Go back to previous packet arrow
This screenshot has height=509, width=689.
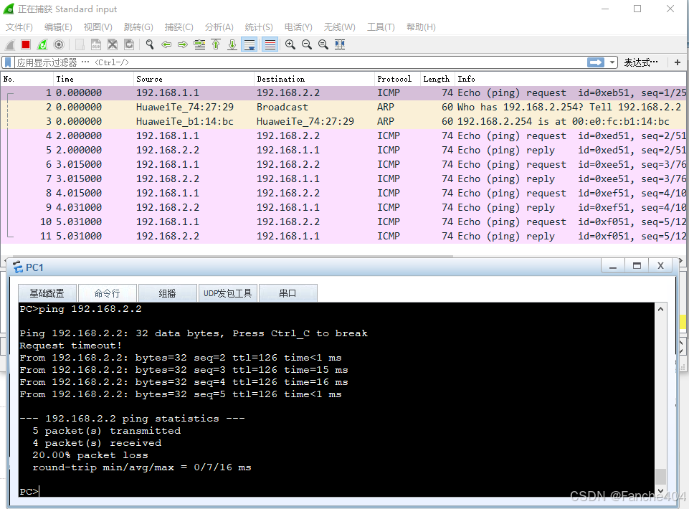click(x=166, y=44)
